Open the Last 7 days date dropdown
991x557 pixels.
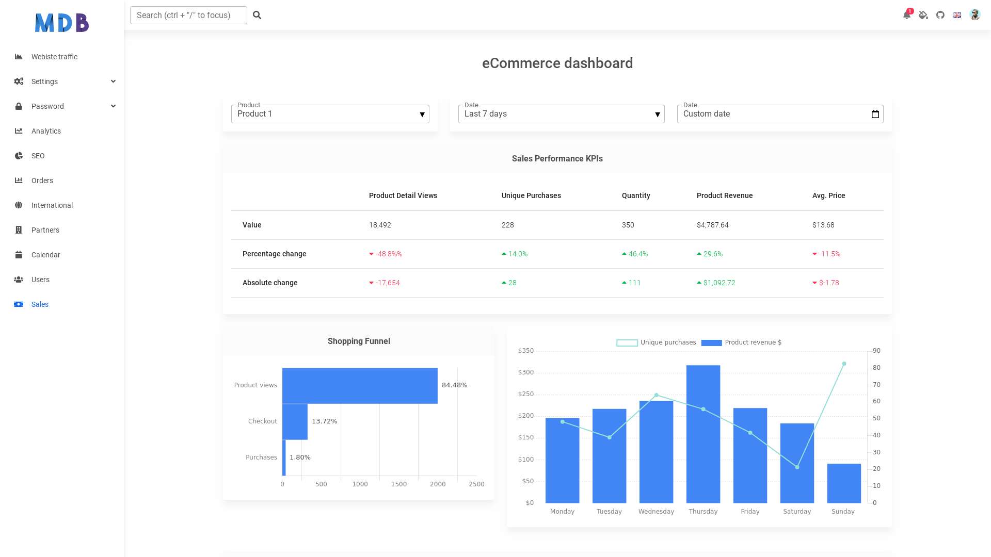(562, 114)
